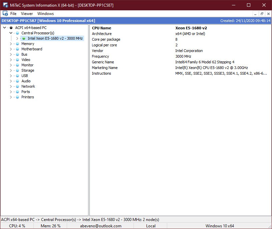Click the blue Monitor node icon
The height and width of the screenshot is (229, 272).
click(x=17, y=65)
